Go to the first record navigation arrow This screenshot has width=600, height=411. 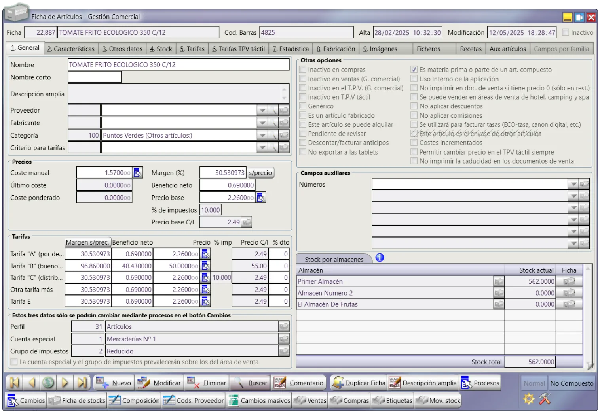pos(14,383)
